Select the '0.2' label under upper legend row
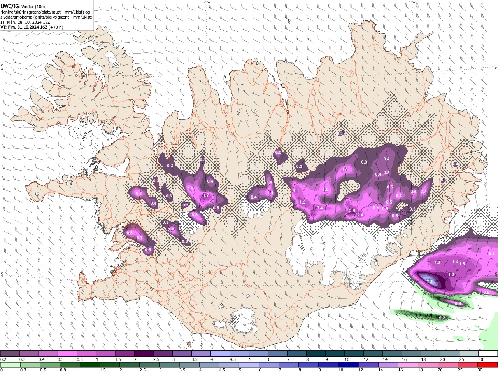498x373 pixels. pyautogui.click(x=2, y=359)
